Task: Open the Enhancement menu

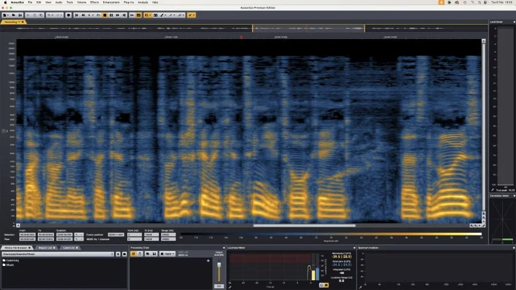Action: 111,2
